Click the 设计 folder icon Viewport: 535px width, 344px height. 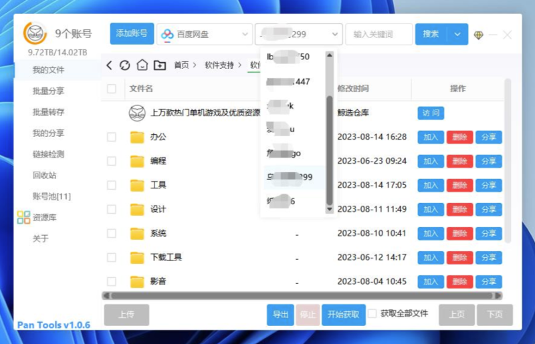[x=137, y=209]
